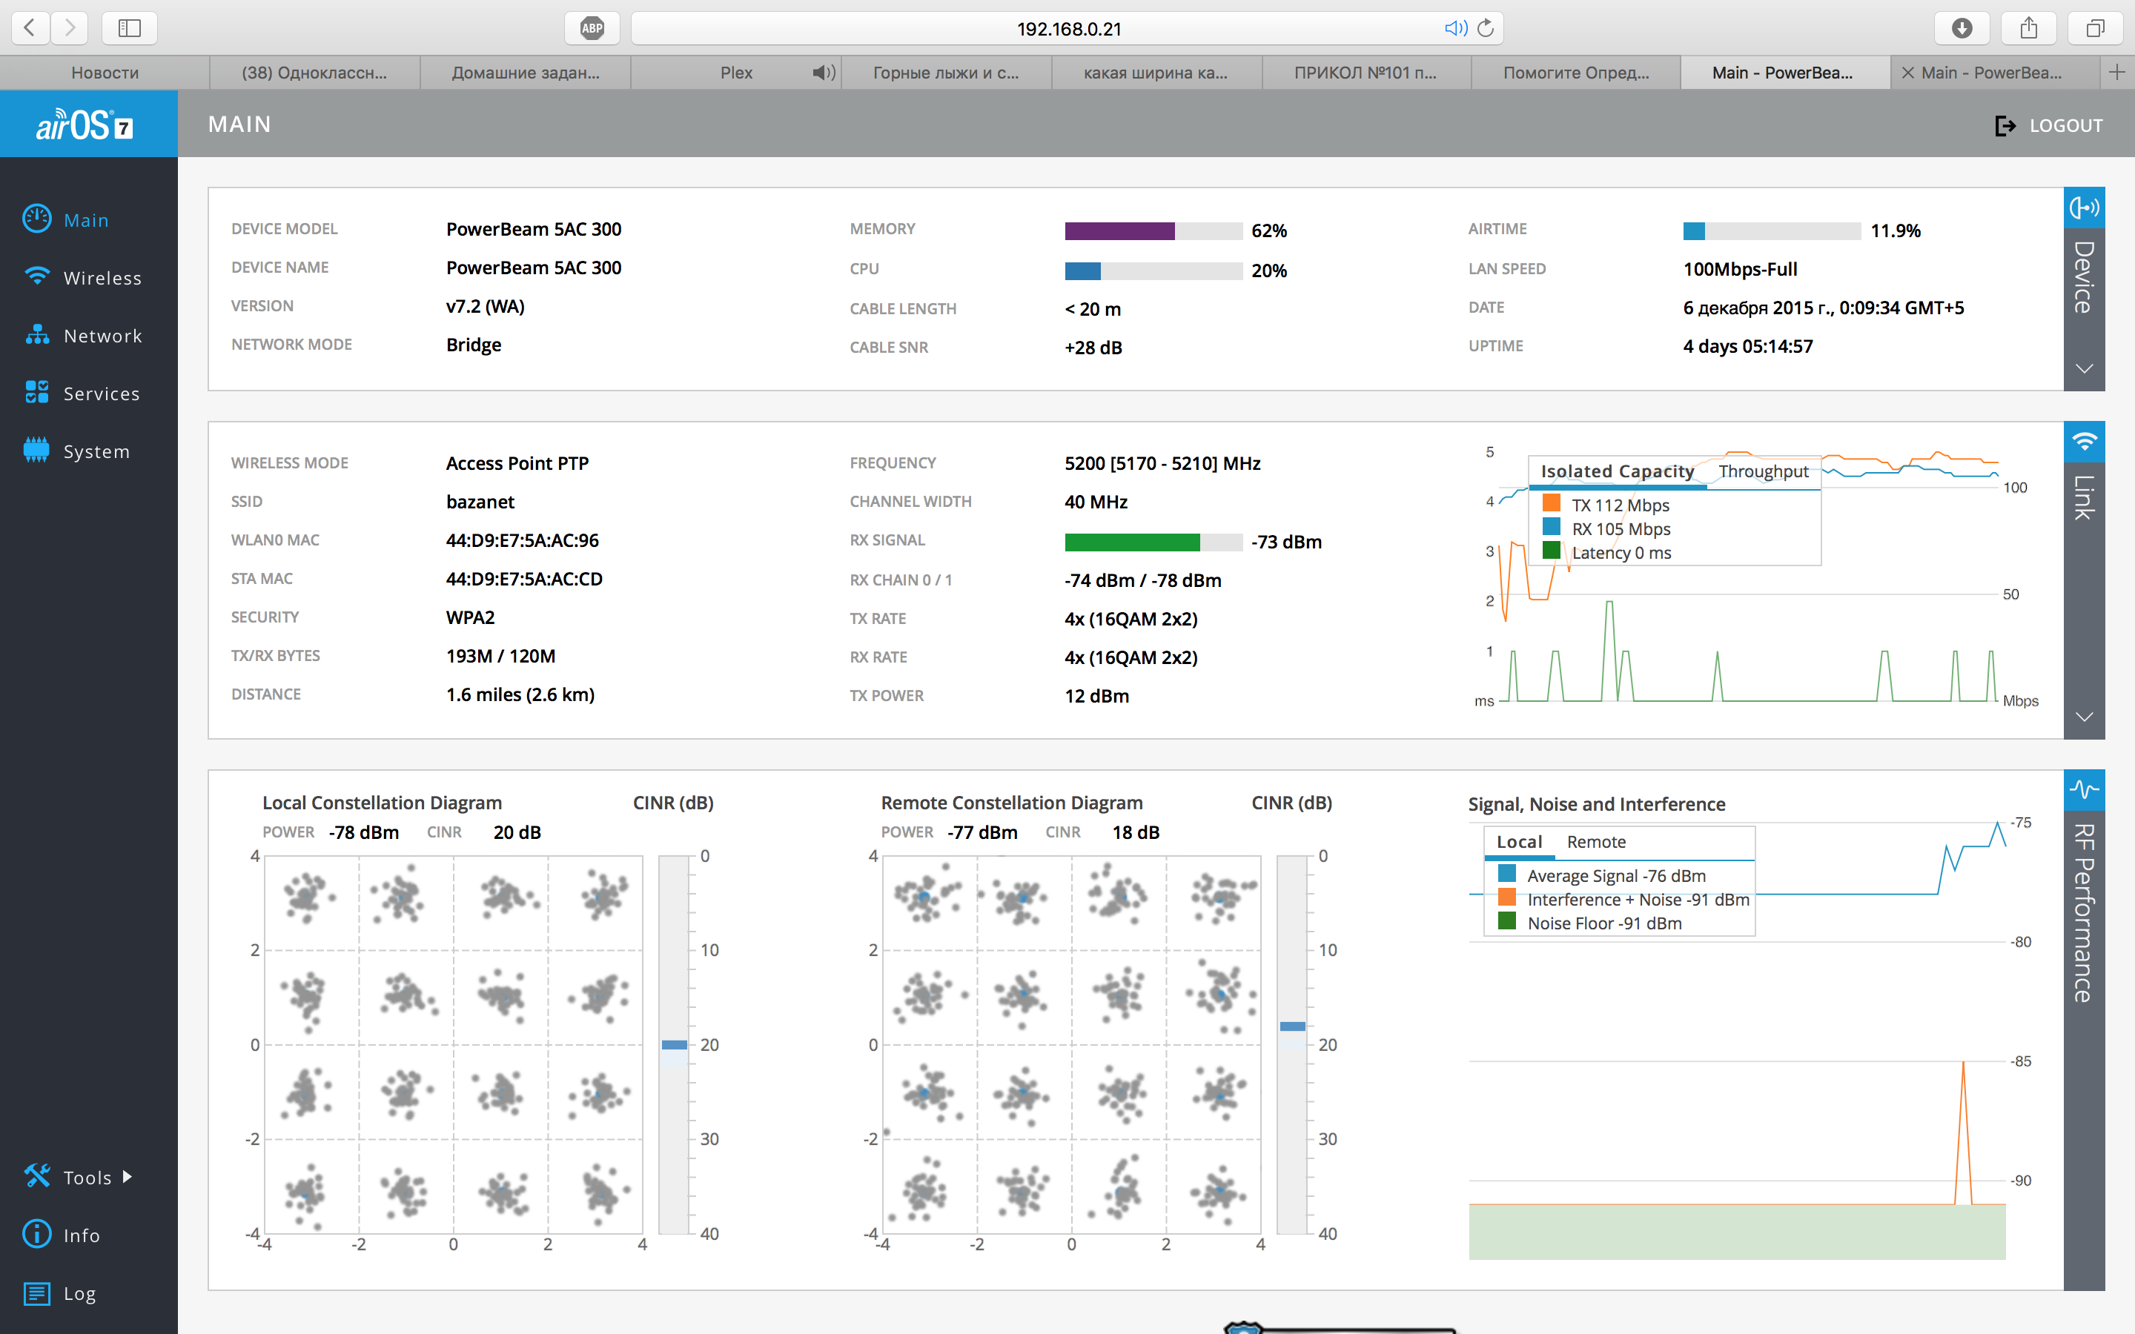Collapse the Link panel chevron
The image size is (2135, 1334).
[2084, 717]
